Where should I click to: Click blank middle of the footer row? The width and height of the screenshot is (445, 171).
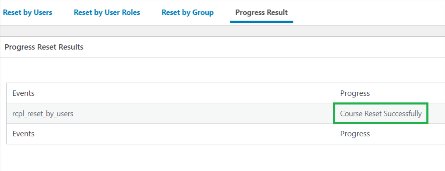[x=187, y=134]
